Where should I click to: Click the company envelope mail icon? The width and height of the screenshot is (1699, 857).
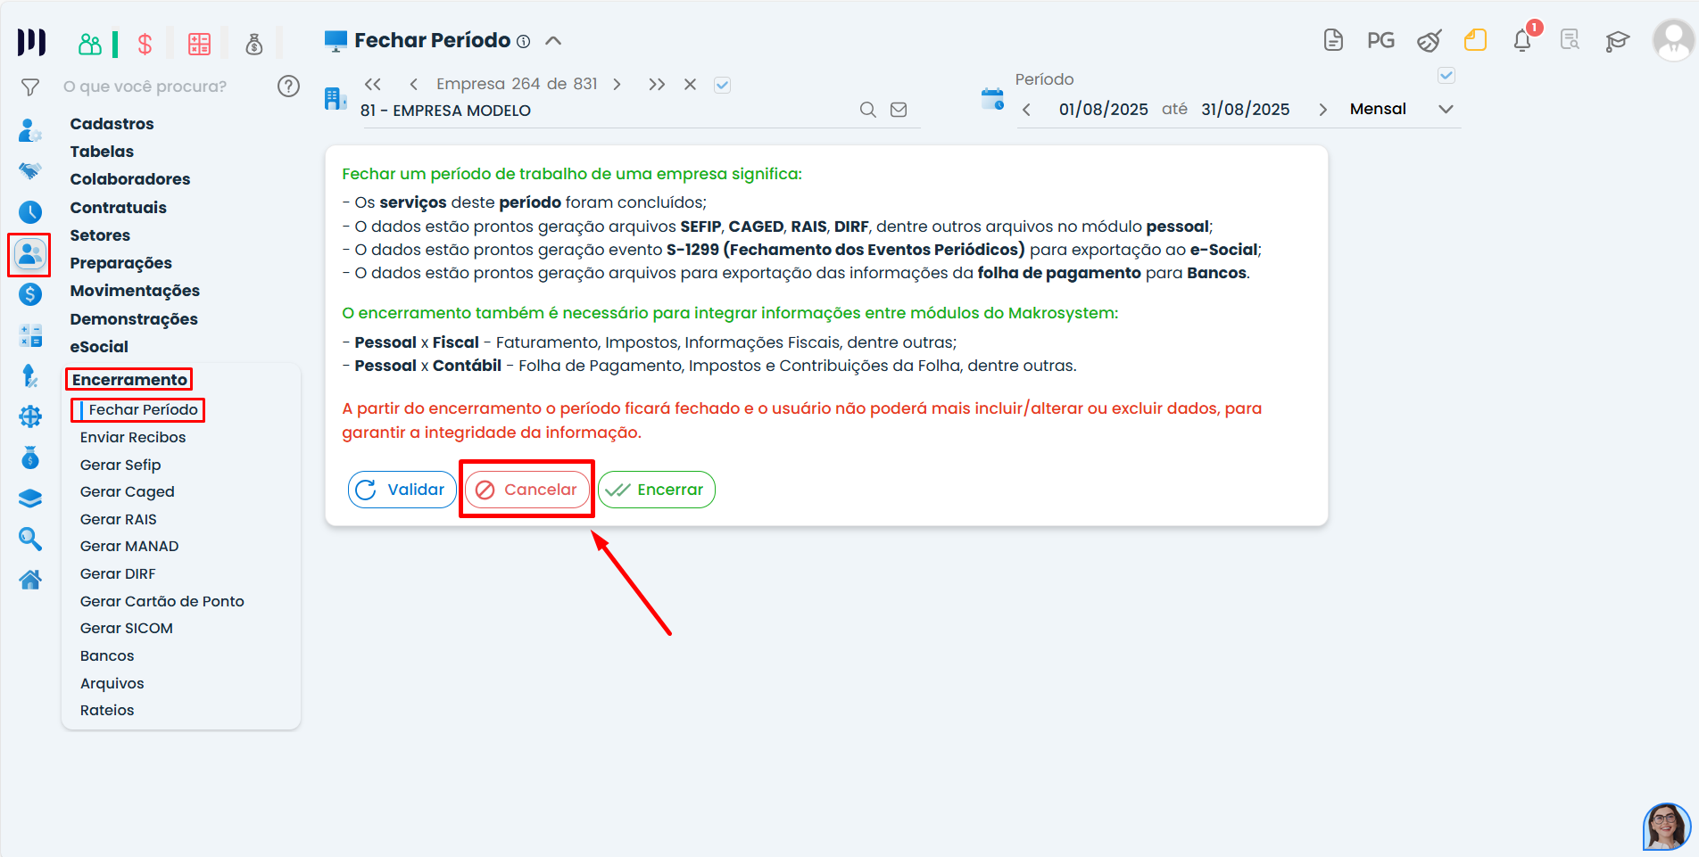coord(899,110)
